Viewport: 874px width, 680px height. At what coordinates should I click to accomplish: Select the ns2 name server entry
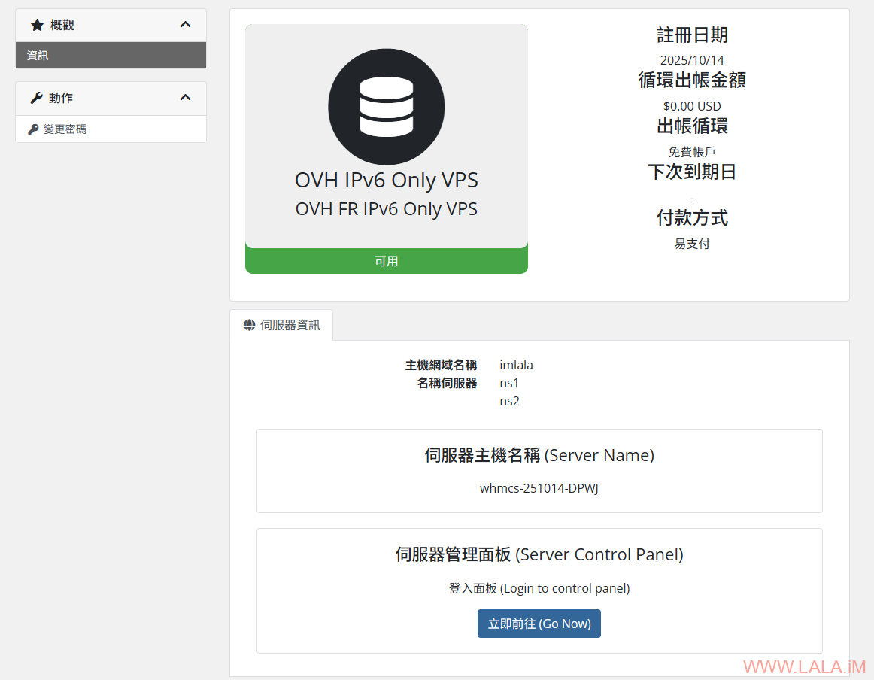click(x=509, y=401)
